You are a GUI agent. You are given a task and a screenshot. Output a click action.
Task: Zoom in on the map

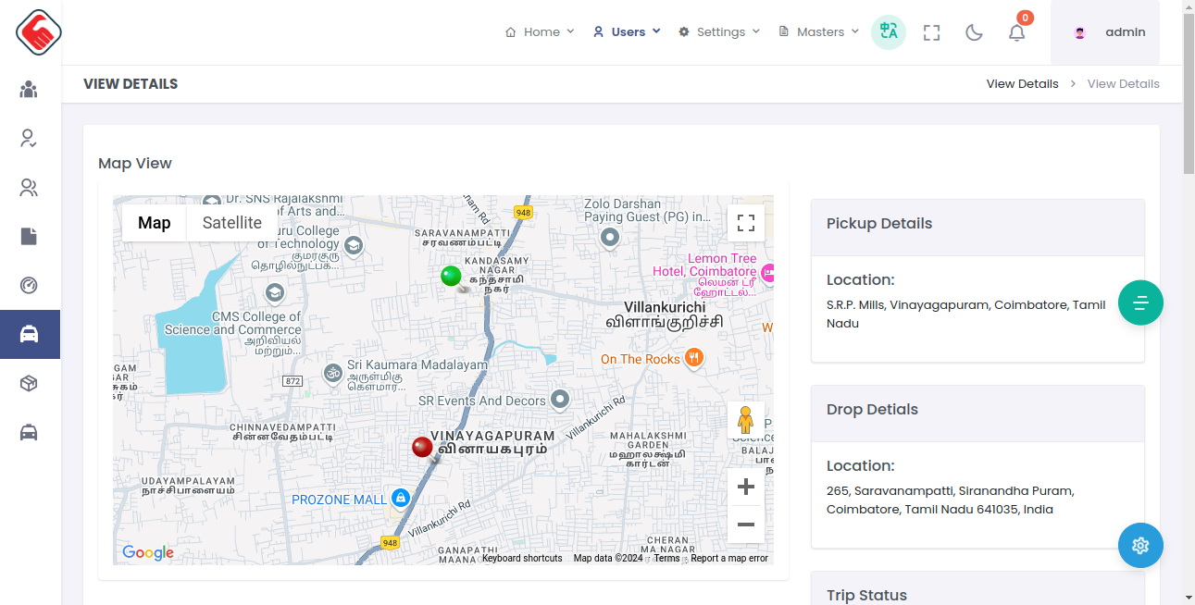tap(745, 487)
